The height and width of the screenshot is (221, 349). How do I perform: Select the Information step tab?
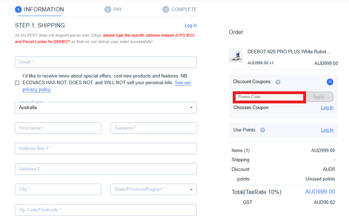click(x=39, y=10)
